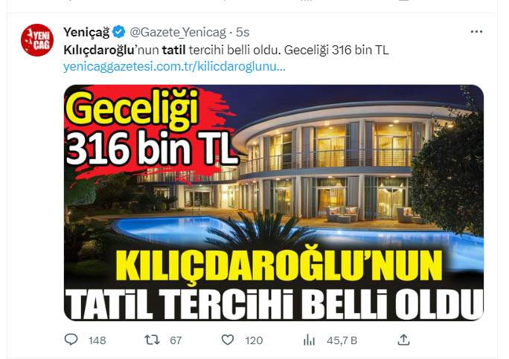The height and width of the screenshot is (359, 509).
Task: Retweet using the arrows icon
Action: 152,340
